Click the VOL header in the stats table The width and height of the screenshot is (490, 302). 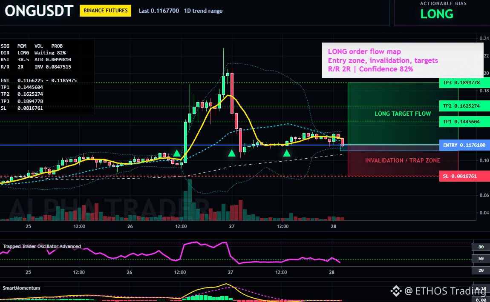click(x=38, y=46)
